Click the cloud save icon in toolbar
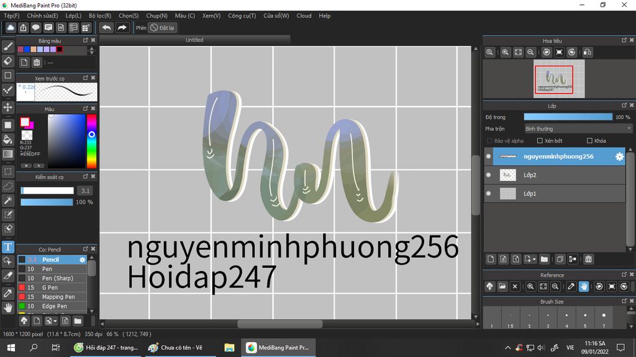Screen dimensions: 636x357 (x=11, y=27)
